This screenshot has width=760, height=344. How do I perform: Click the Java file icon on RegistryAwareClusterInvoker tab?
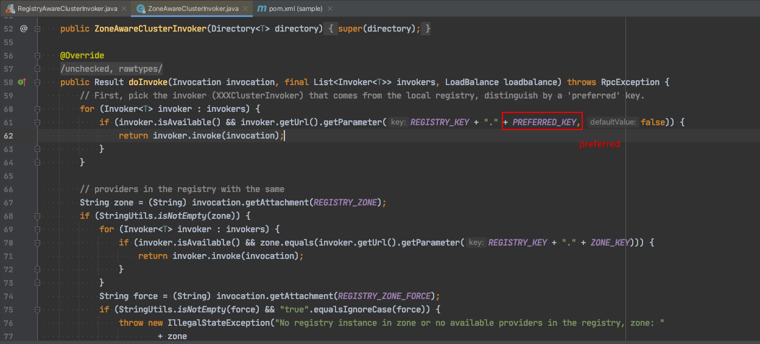pos(9,9)
